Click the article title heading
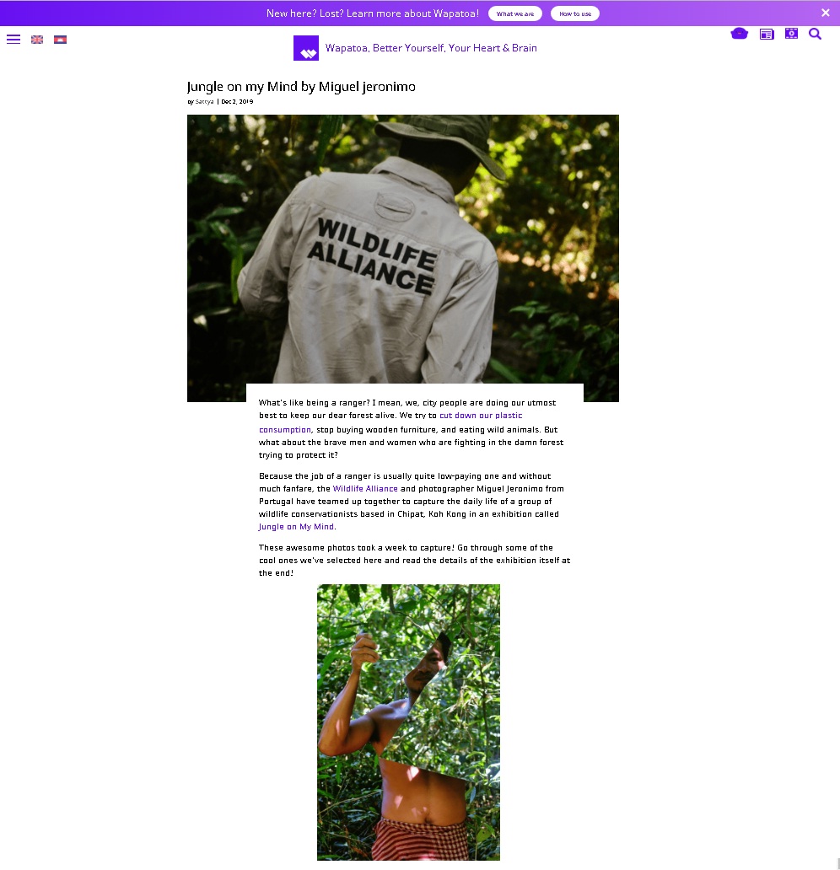Viewport: 840px width, 870px height. [301, 87]
